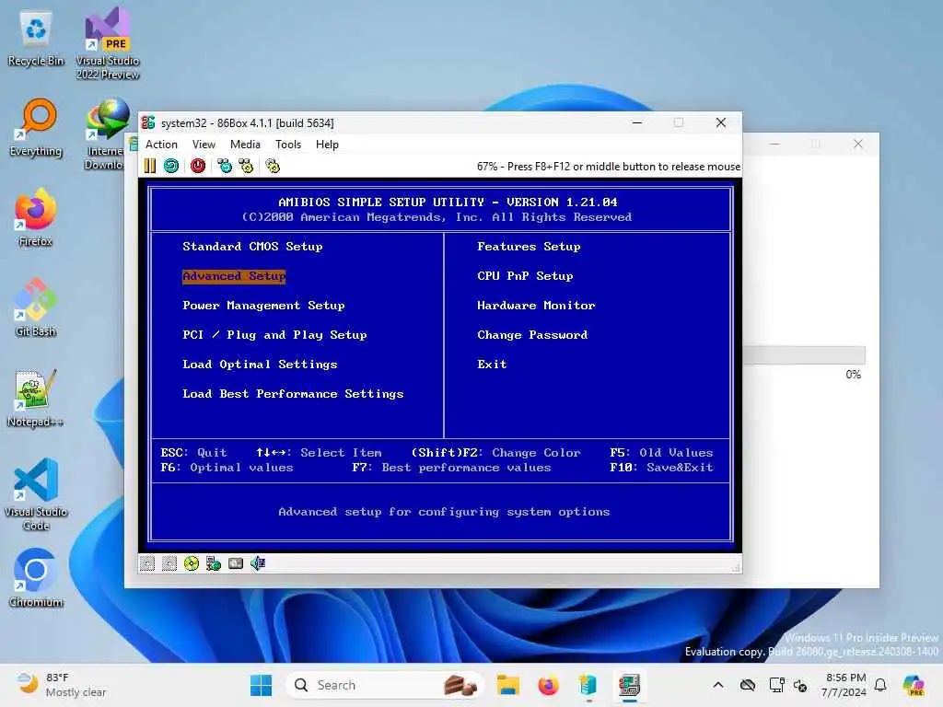Select 'Exit' in the BIOS menu

point(492,365)
